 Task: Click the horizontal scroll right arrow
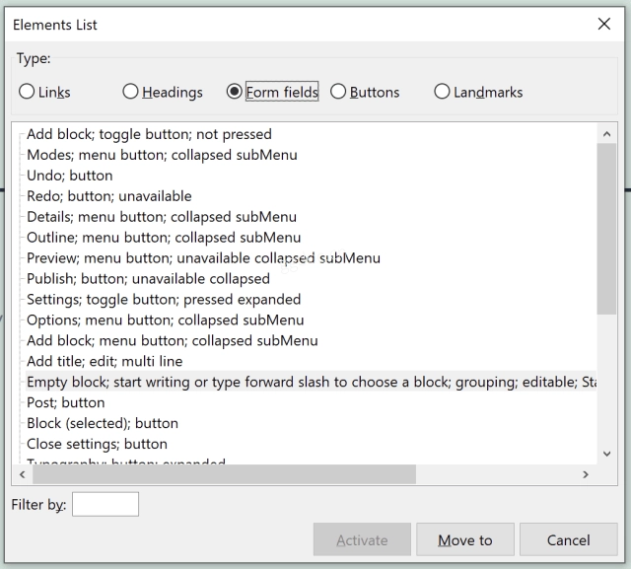pos(586,475)
